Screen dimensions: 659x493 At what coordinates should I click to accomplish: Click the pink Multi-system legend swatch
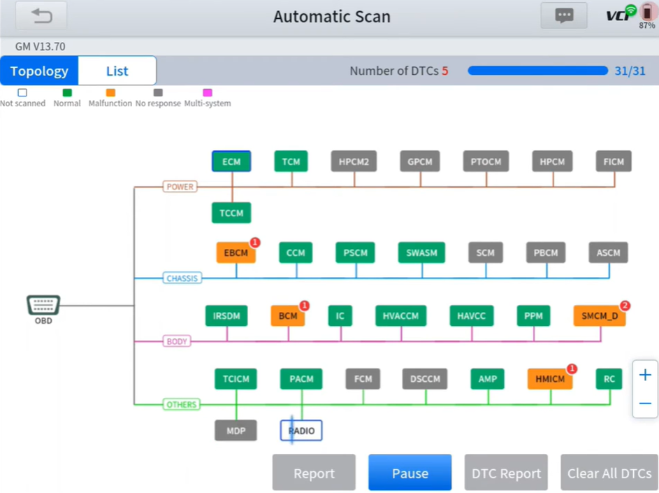pyautogui.click(x=207, y=92)
